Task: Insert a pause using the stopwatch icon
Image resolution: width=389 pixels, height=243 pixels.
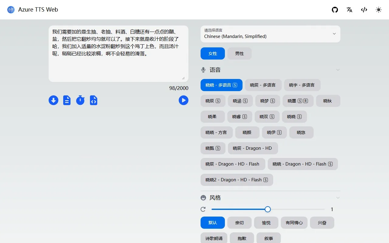Action: tap(80, 100)
